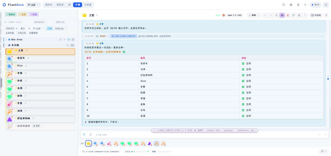The width and height of the screenshot is (331, 156).
Task: Open settings gear in top bar
Action: click(x=291, y=5)
